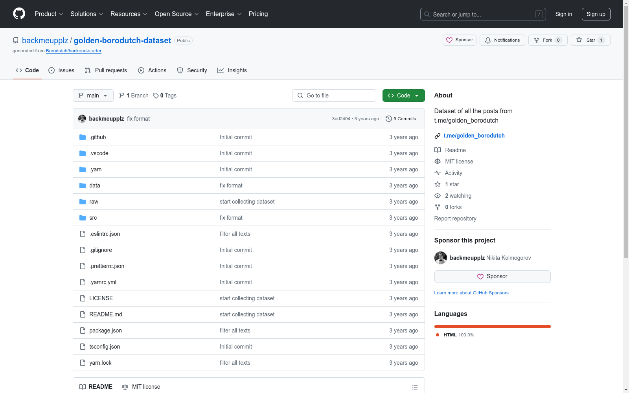Screen dimensions: 629x393
Task: Open the main branch switcher dropdown
Action: coord(93,95)
